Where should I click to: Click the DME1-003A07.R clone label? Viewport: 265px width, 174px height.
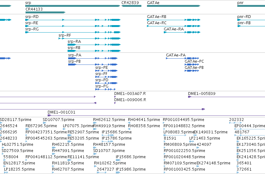click(x=130, y=94)
